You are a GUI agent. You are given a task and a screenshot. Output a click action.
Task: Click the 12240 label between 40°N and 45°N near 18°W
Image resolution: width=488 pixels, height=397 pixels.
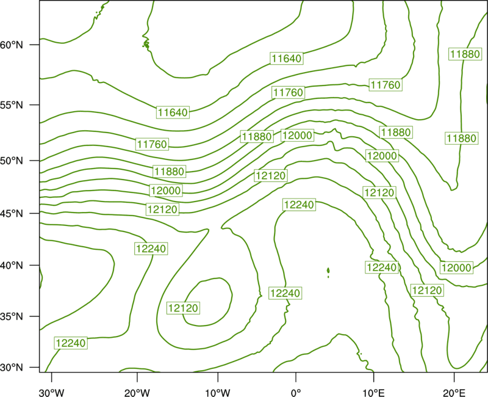151,249
